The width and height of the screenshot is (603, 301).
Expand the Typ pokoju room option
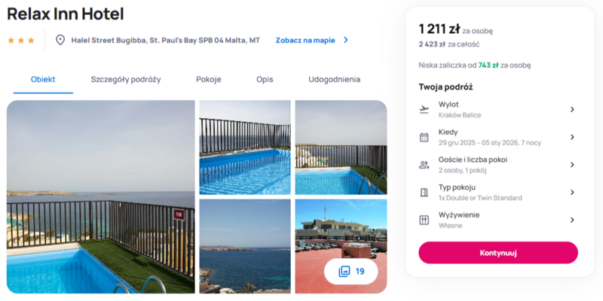click(x=498, y=193)
